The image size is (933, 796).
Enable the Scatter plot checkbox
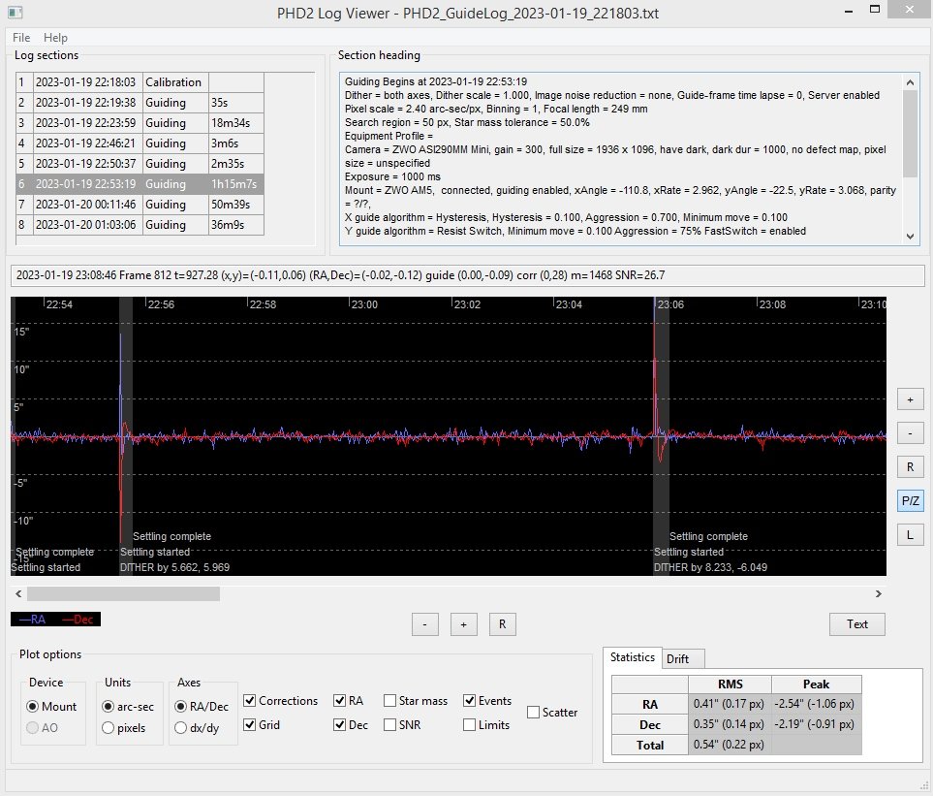click(534, 713)
